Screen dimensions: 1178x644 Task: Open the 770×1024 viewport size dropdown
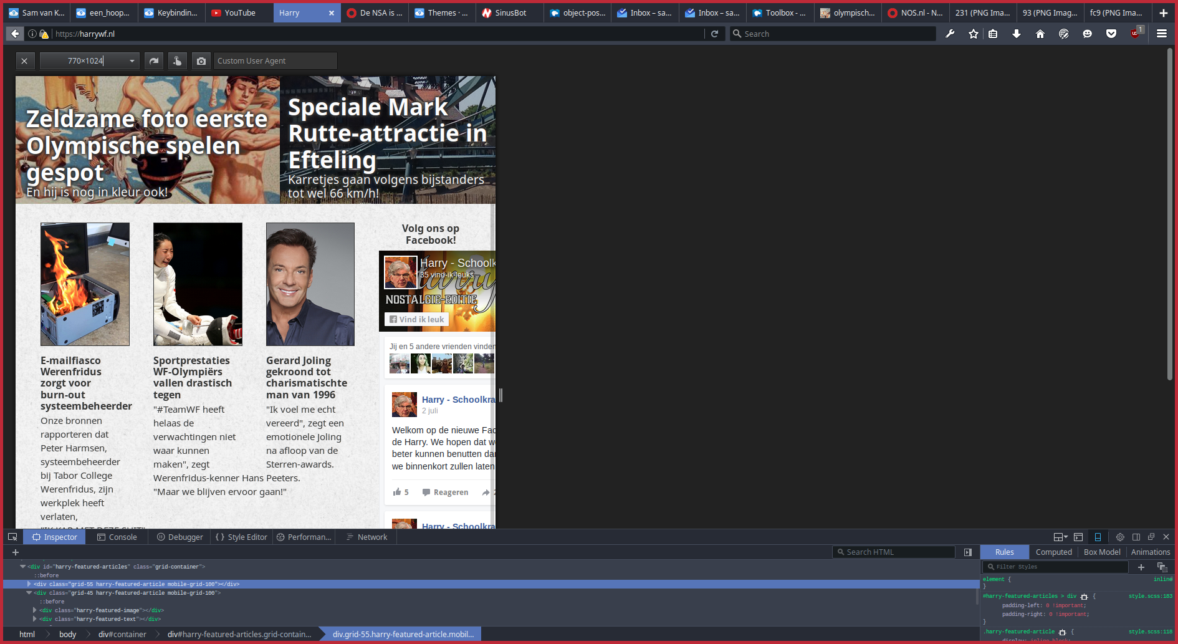click(x=132, y=61)
